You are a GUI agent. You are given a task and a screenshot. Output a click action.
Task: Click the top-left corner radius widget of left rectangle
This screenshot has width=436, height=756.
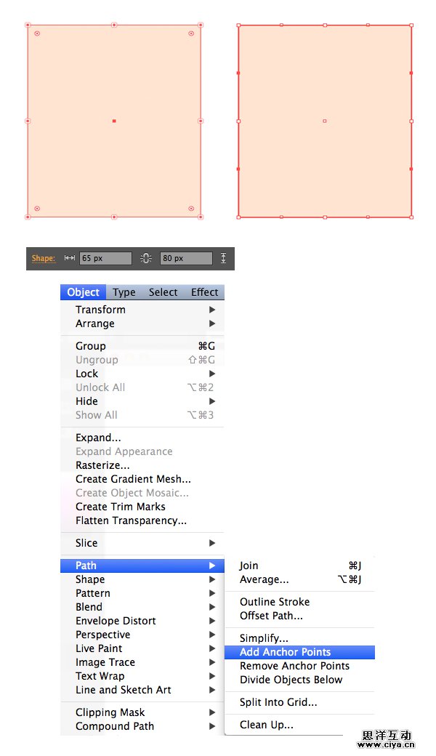tap(37, 33)
